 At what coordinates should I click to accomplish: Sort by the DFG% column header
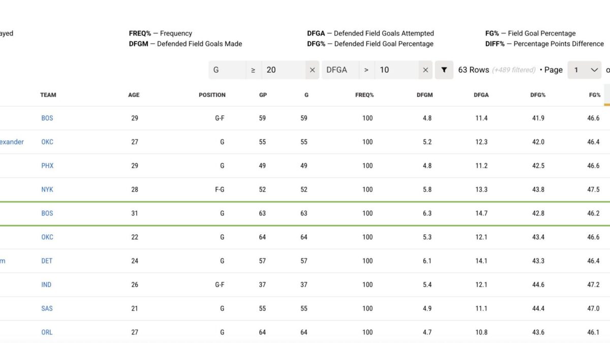point(537,95)
